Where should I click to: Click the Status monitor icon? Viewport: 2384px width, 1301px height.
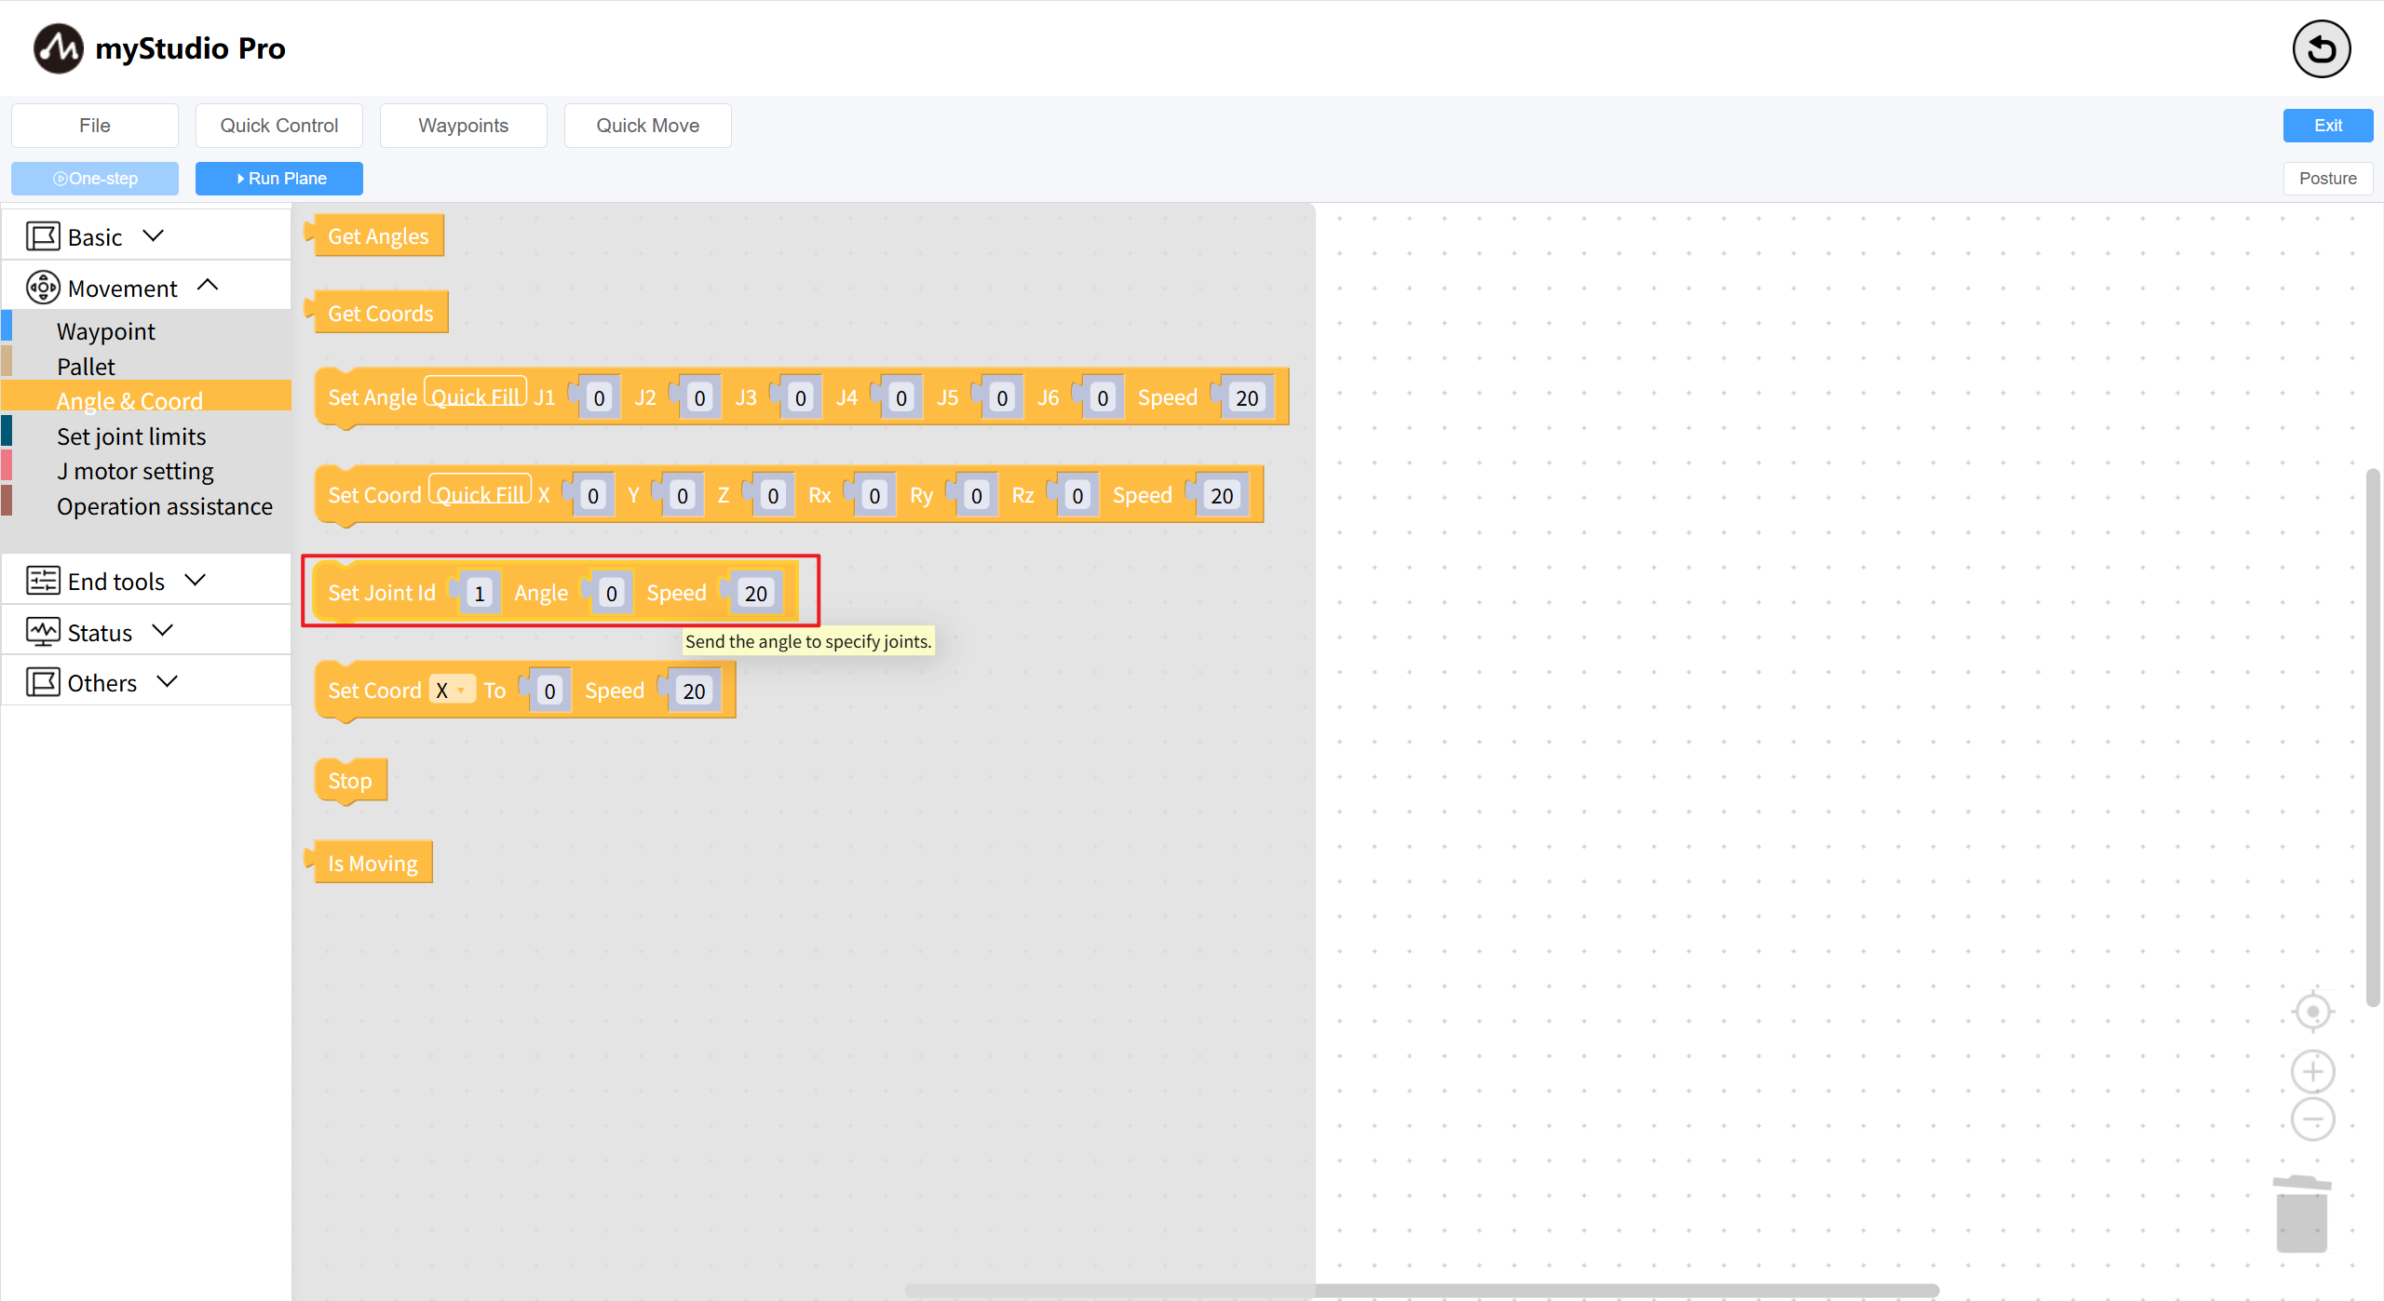pos(43,632)
